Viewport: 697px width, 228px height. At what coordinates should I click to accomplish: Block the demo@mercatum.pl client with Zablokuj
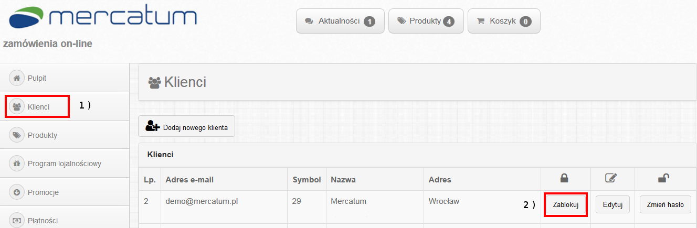(565, 205)
